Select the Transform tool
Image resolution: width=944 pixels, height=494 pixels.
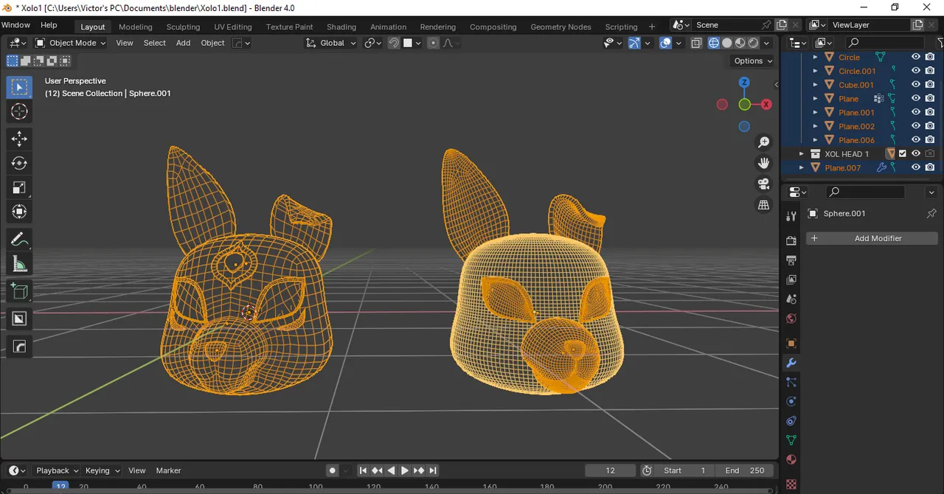coord(19,212)
